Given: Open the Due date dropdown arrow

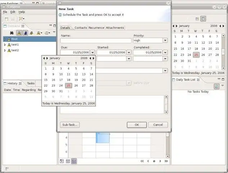Looking at the screenshot, I should [x=92, y=52].
